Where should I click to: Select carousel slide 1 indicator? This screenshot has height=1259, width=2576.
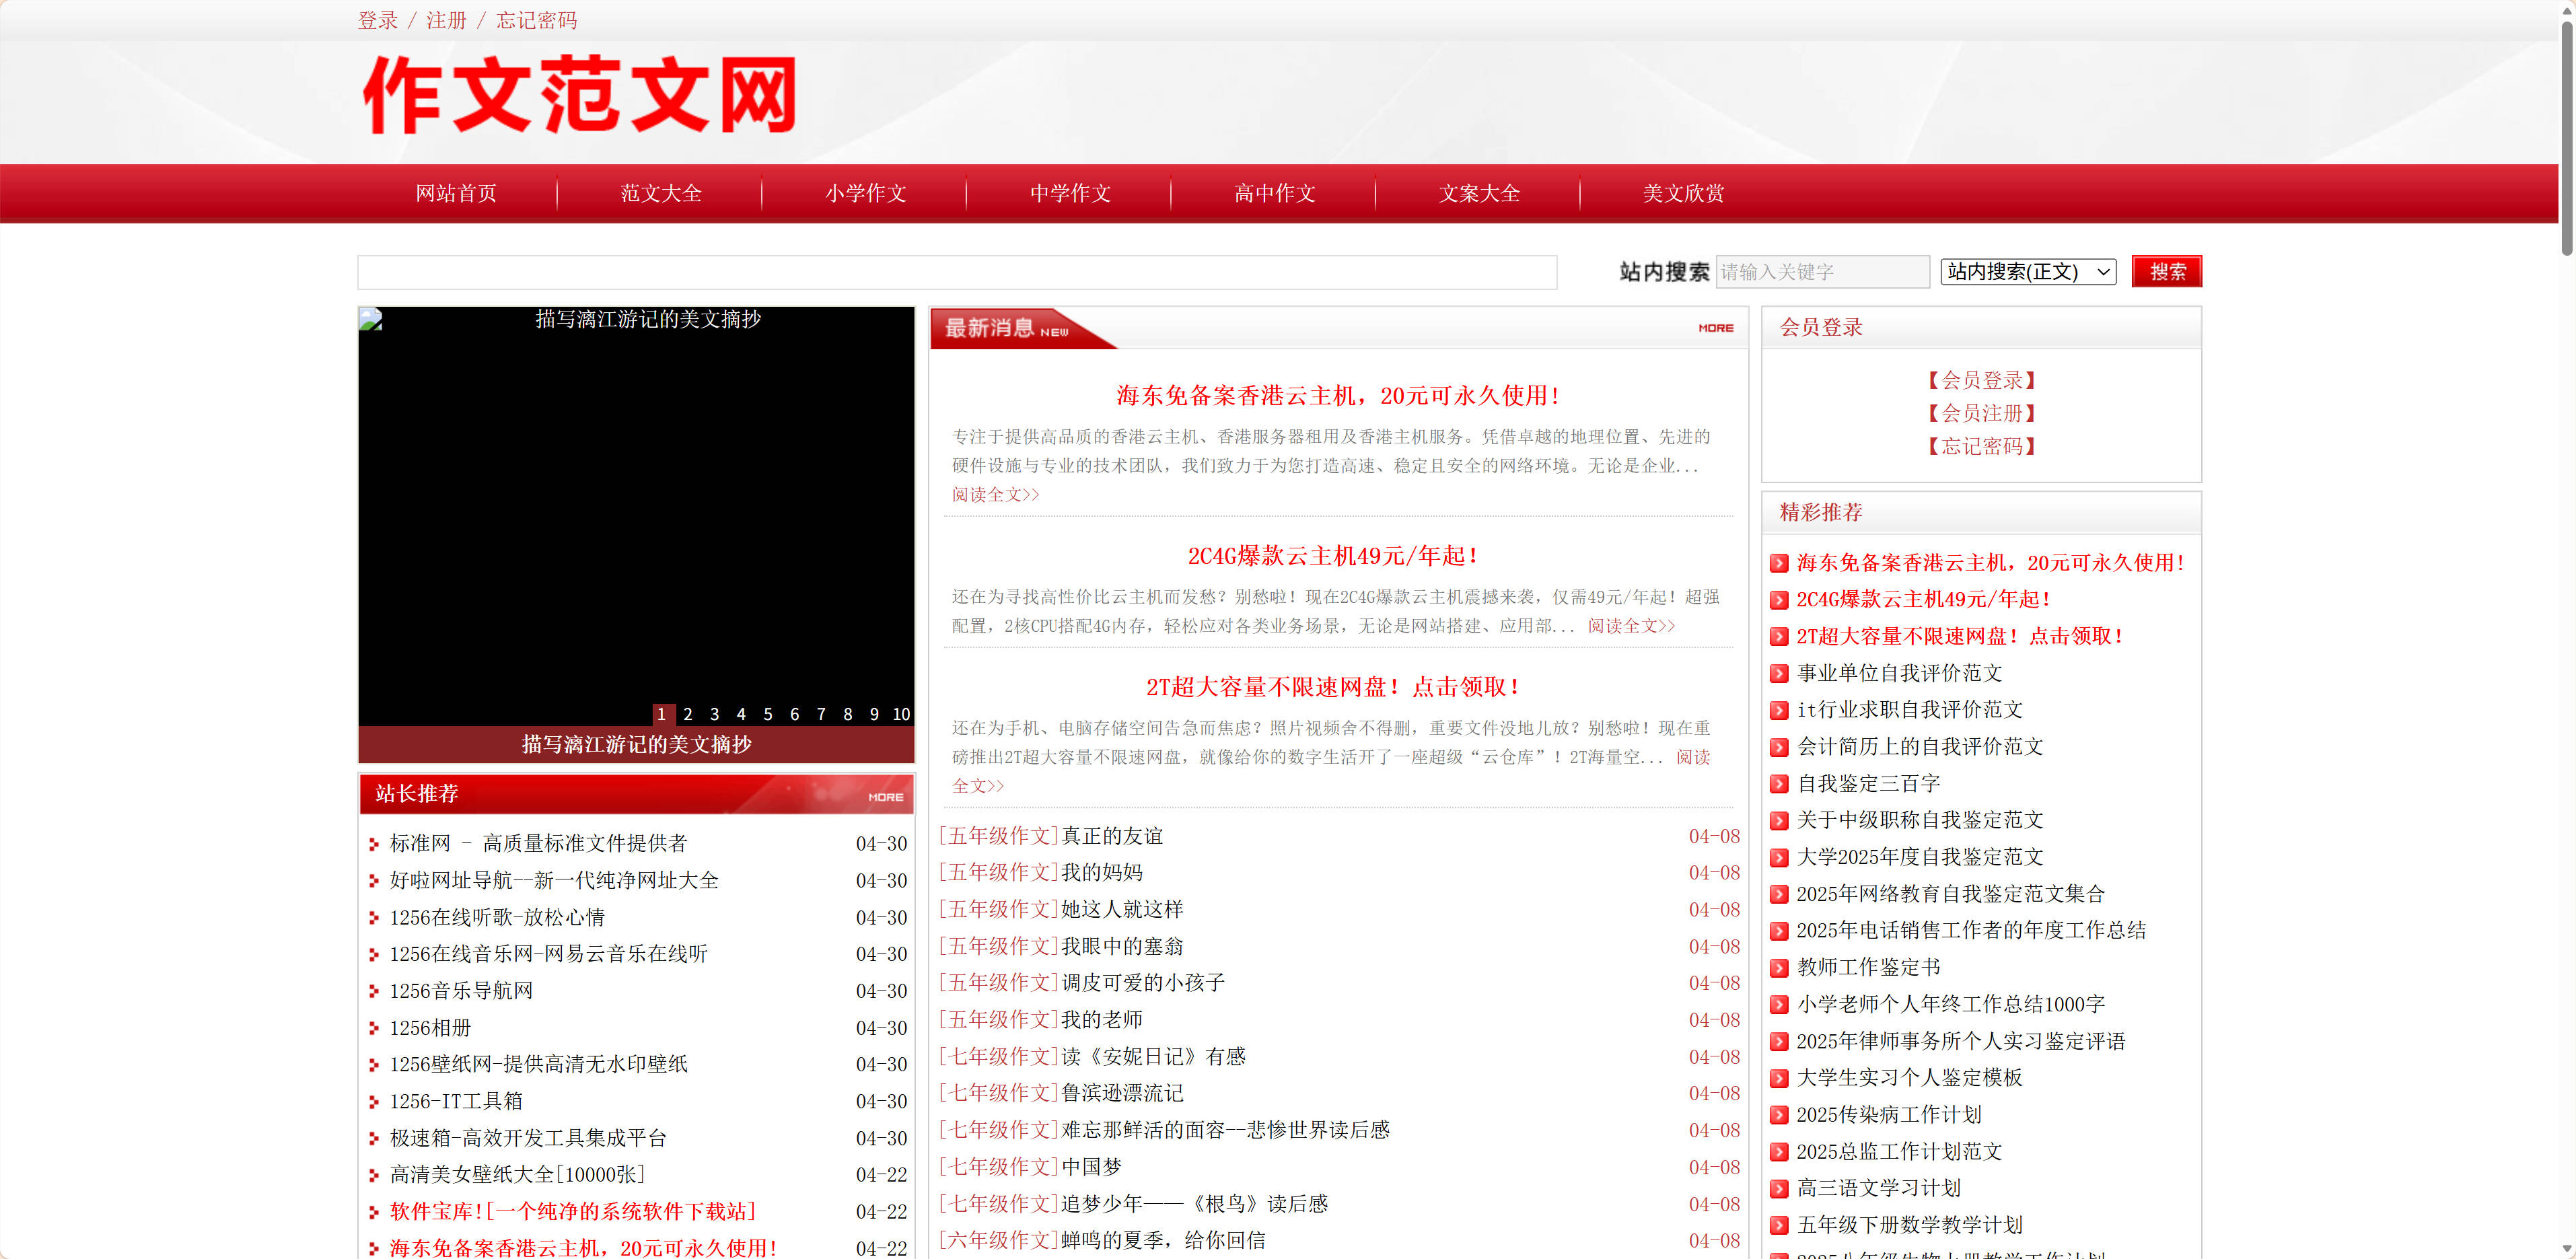[x=661, y=714]
